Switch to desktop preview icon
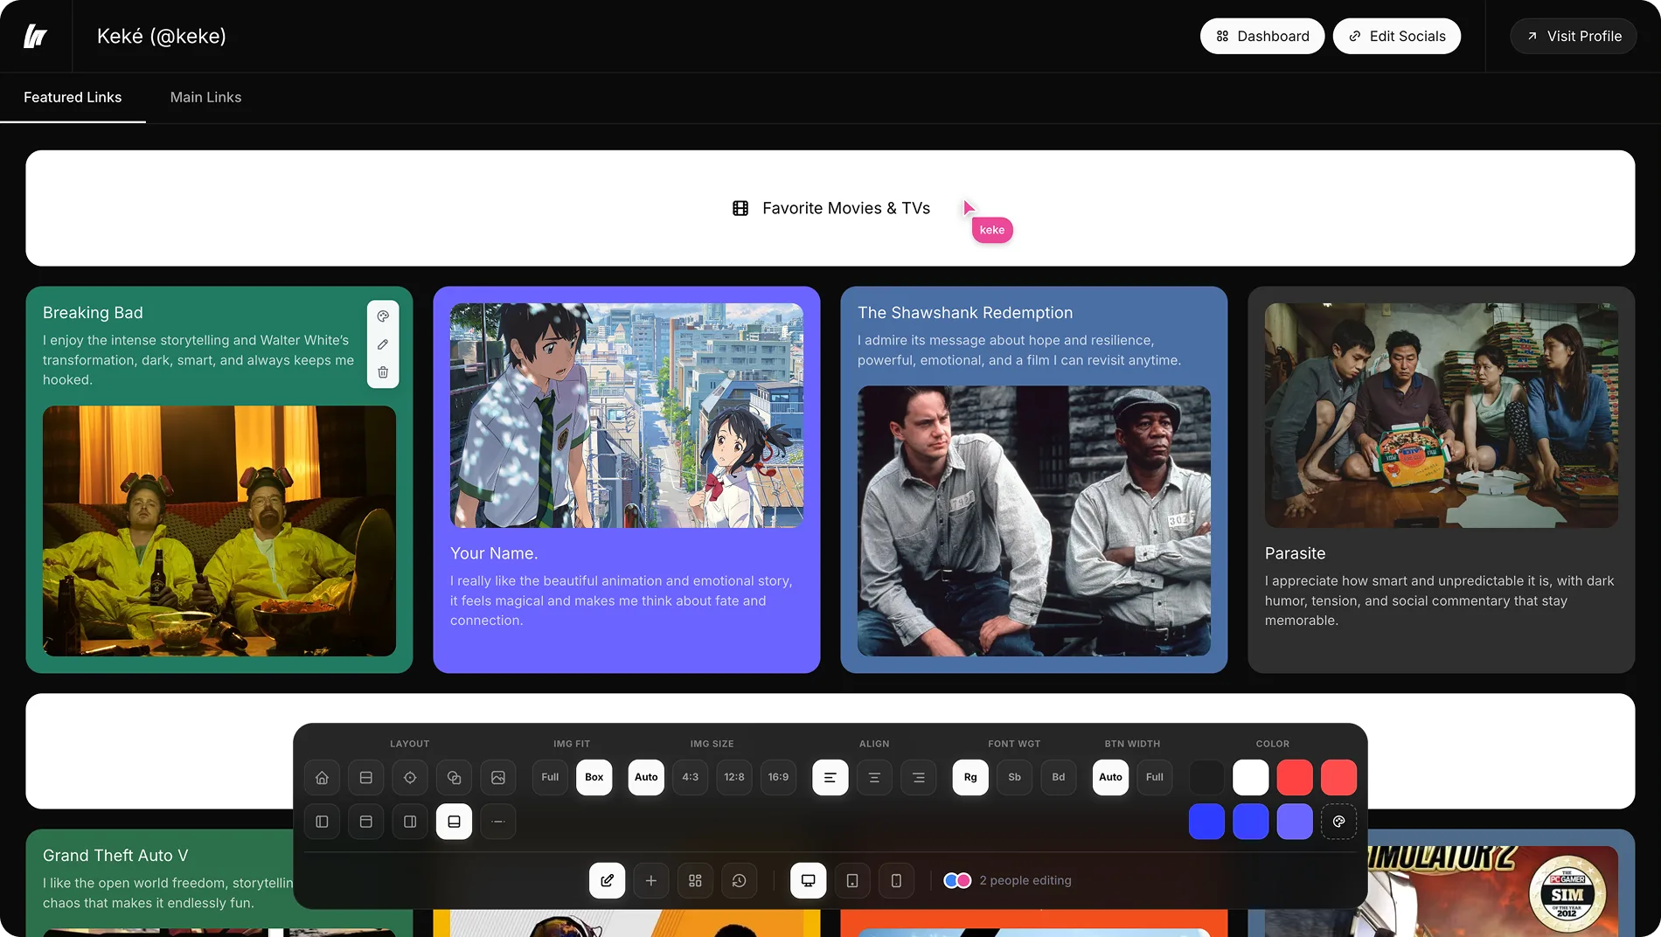This screenshot has height=937, width=1661. point(808,880)
